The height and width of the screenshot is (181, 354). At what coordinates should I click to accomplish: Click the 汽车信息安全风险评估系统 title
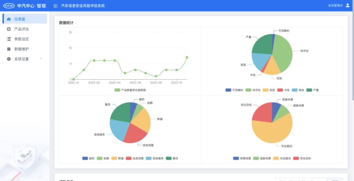click(x=83, y=6)
